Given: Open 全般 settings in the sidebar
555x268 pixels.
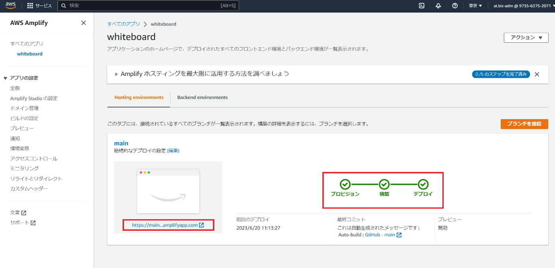Looking at the screenshot, I should pyautogui.click(x=15, y=88).
